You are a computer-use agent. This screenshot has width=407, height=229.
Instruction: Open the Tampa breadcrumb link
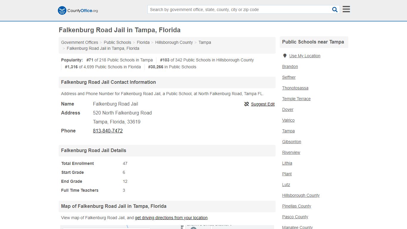205,42
